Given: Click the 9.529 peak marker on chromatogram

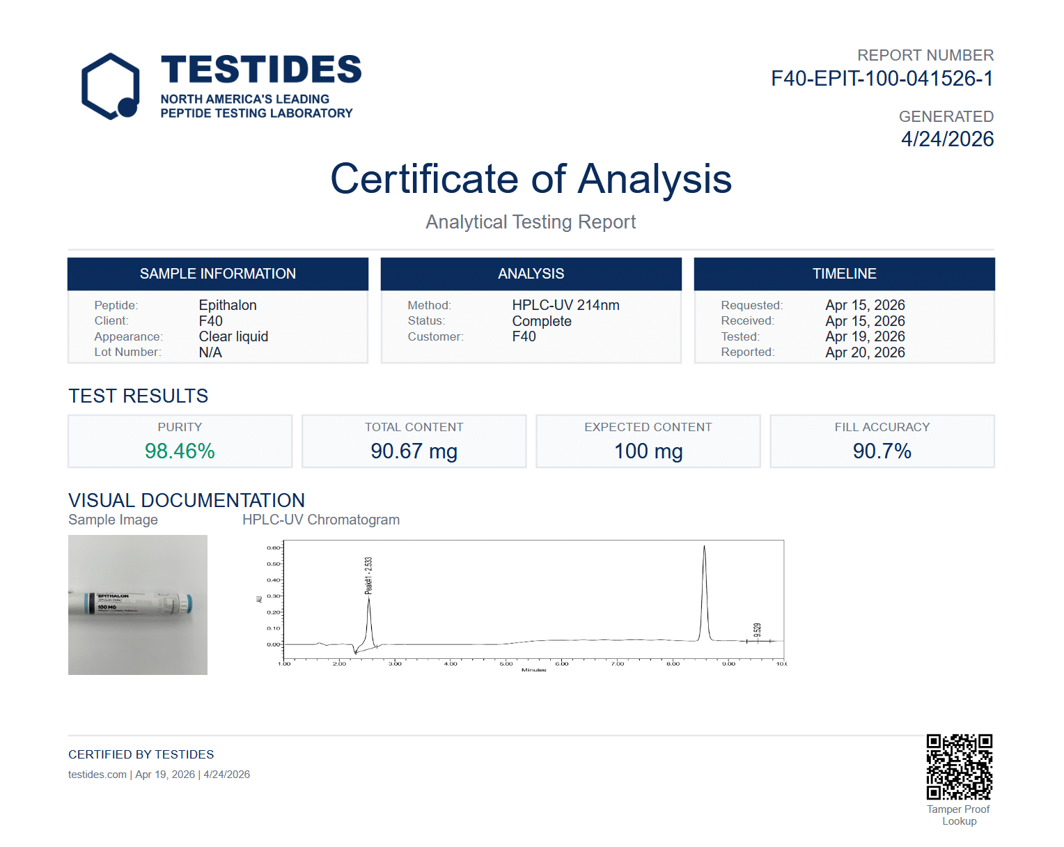Looking at the screenshot, I should point(757,630).
